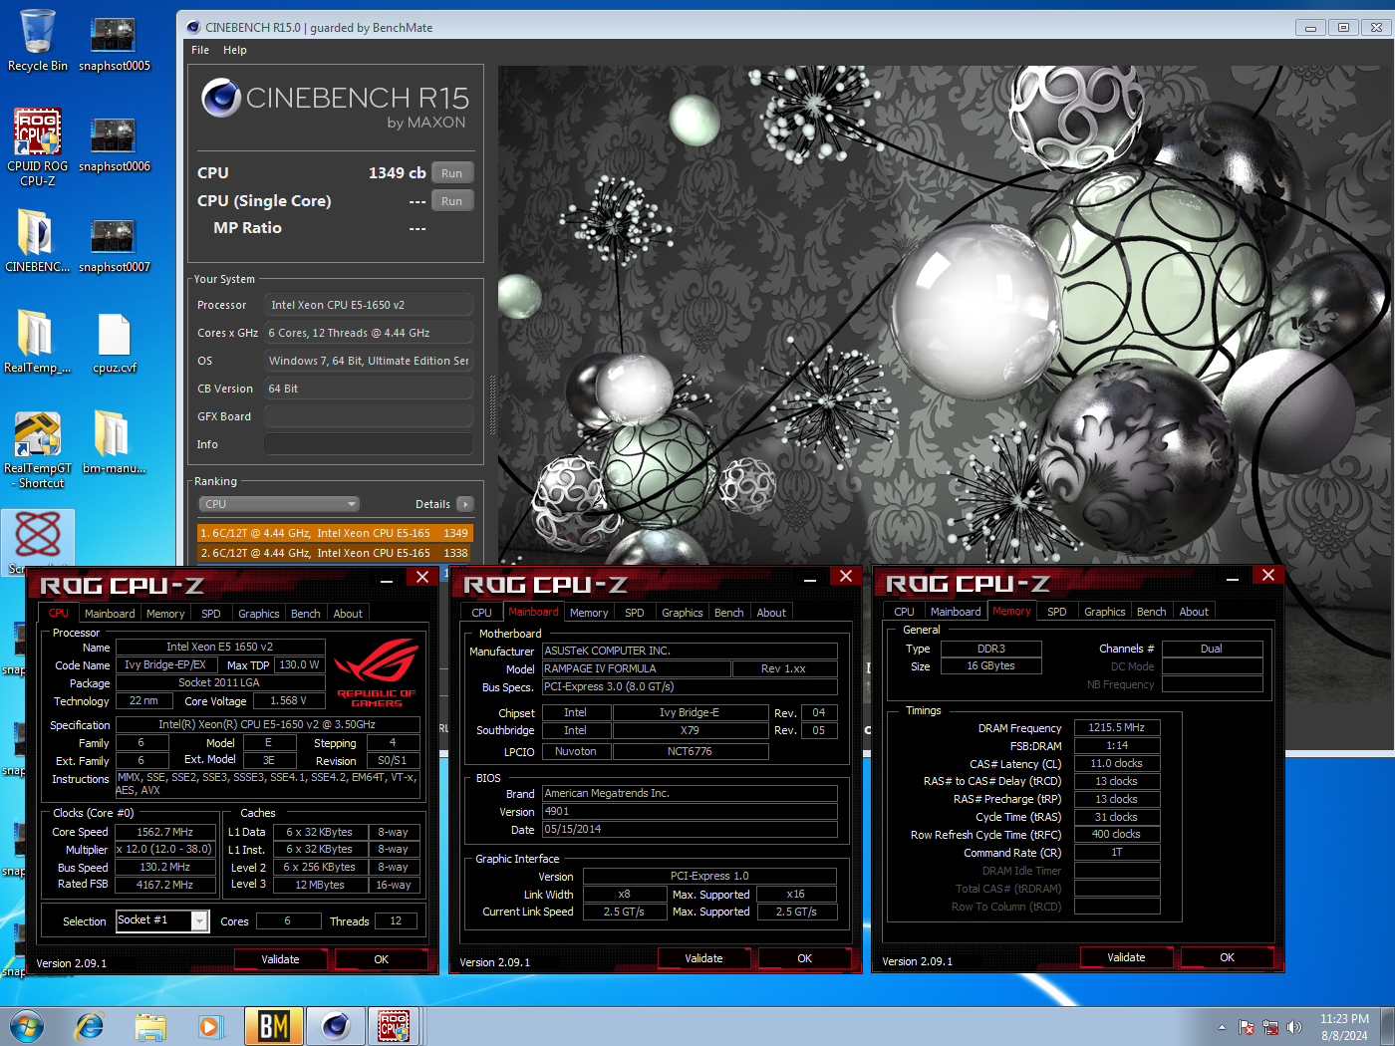The height and width of the screenshot is (1046, 1395).
Task: Click OK in right CPU-Z window
Action: click(x=1228, y=957)
